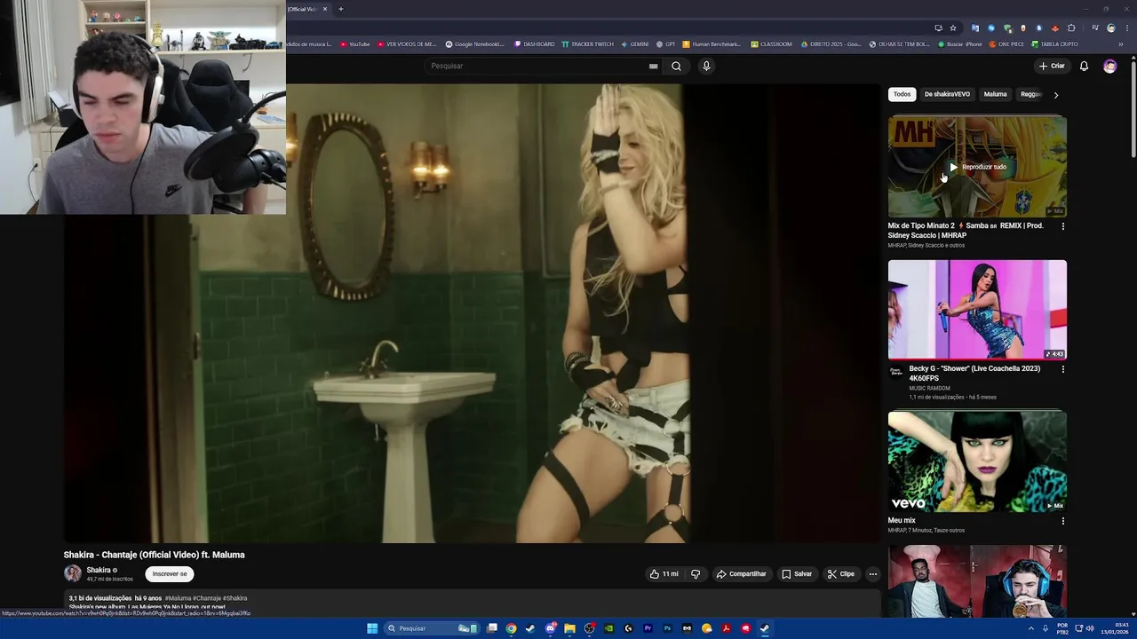This screenshot has height=639, width=1137.
Task: Open YouTube notifications bell
Action: 1084,66
